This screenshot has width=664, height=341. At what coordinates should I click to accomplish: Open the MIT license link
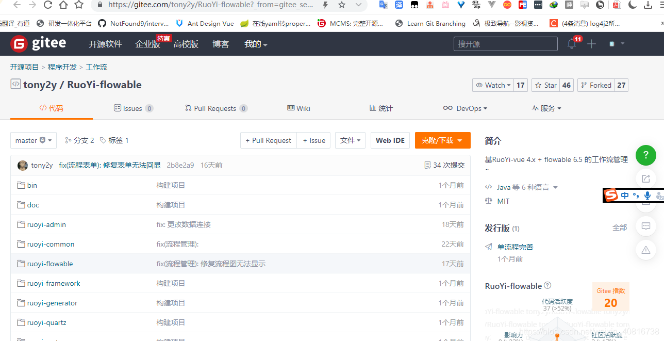pyautogui.click(x=503, y=201)
